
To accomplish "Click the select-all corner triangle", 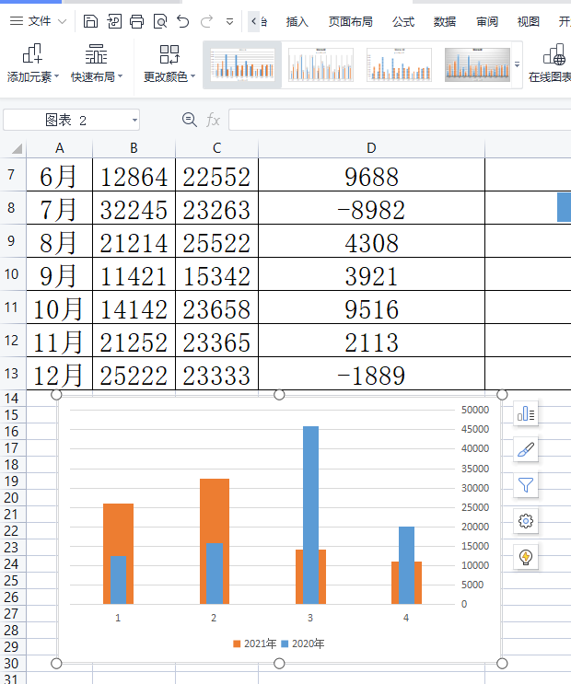I will [x=17, y=149].
